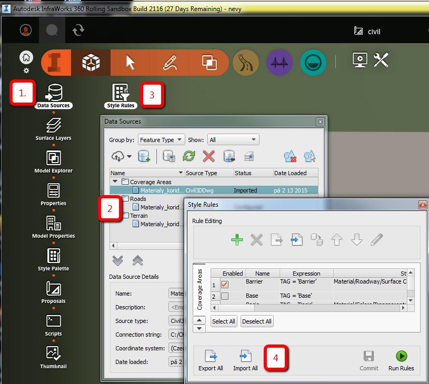Open Proposals in the sidebar

pyautogui.click(x=53, y=292)
